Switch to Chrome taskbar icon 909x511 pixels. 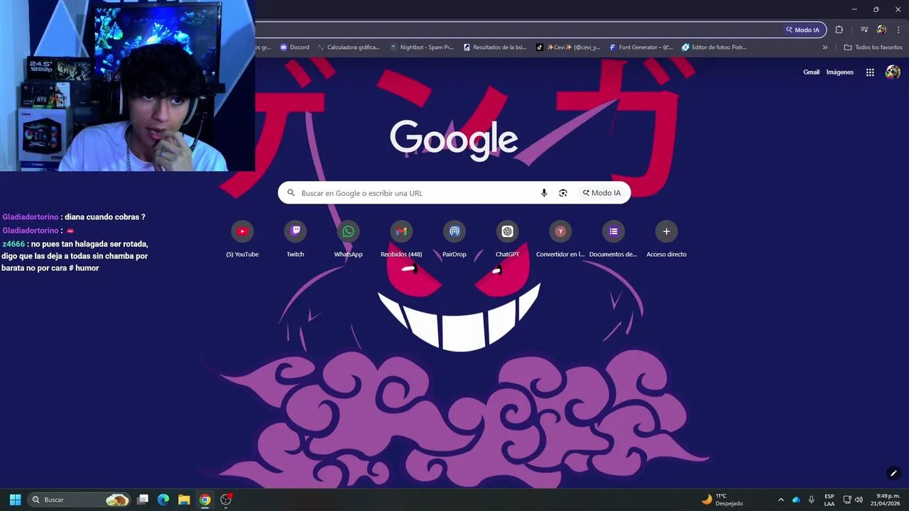coord(205,500)
